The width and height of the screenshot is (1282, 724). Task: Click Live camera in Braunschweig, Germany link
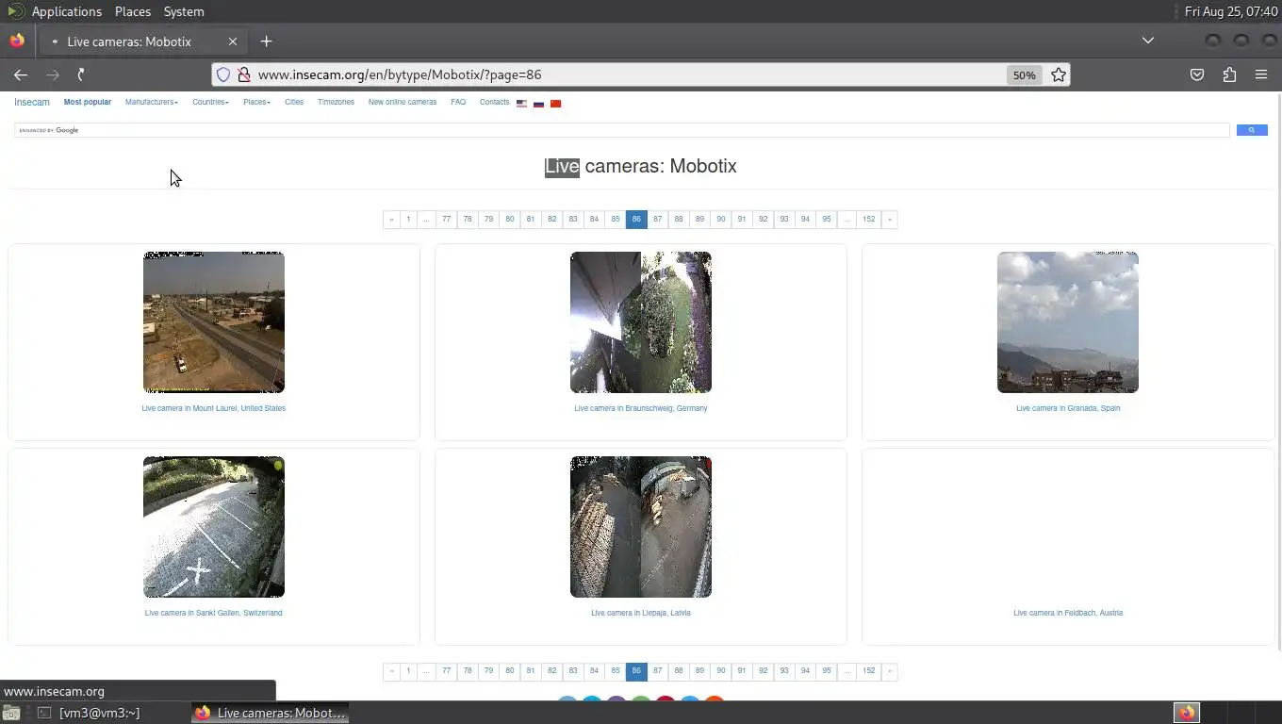point(641,408)
